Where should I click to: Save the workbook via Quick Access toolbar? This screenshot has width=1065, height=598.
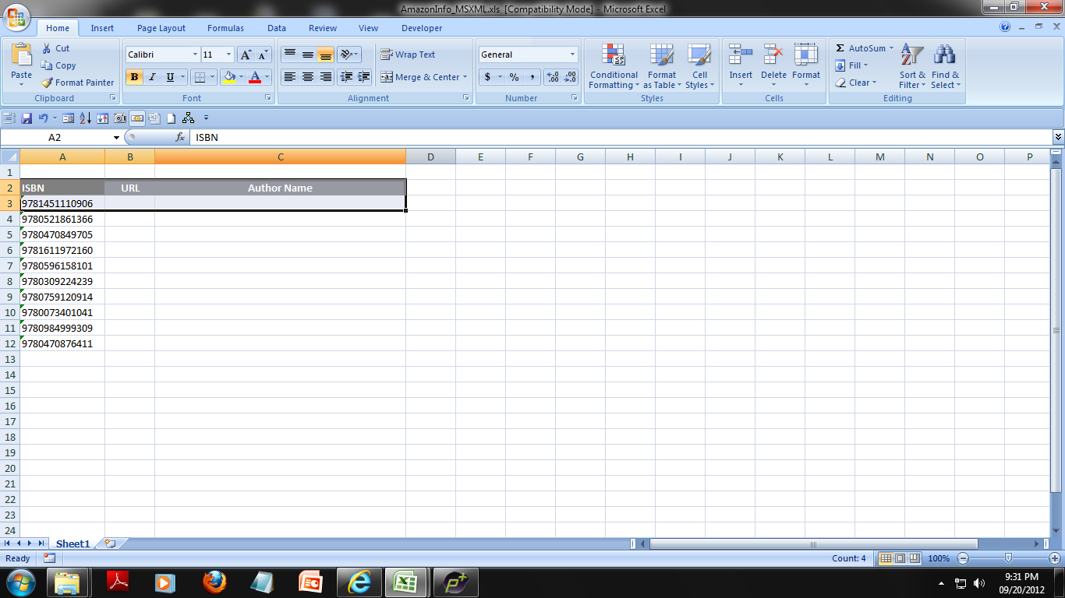pos(27,118)
